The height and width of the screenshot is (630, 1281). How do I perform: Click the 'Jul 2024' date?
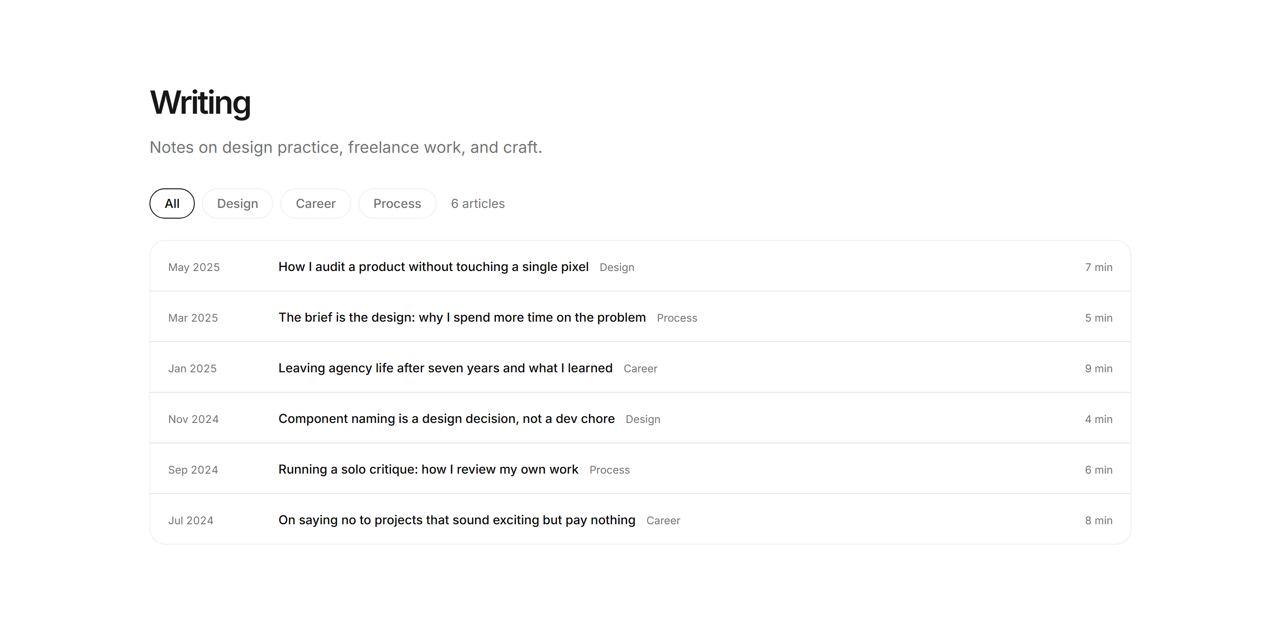190,521
